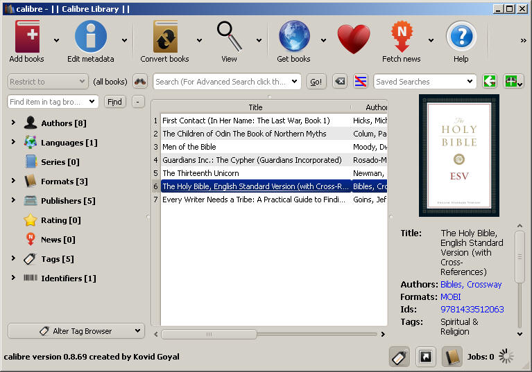This screenshot has height=372, width=532.
Task: Expand the Formats tree category
Action: coord(13,181)
